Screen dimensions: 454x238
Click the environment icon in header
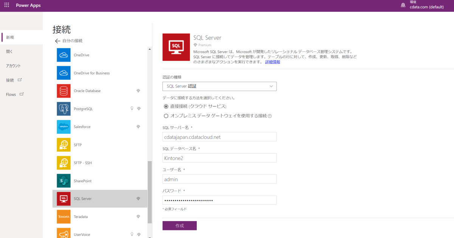click(x=403, y=6)
